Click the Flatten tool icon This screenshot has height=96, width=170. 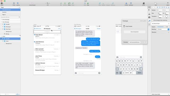[x=73, y=3]
